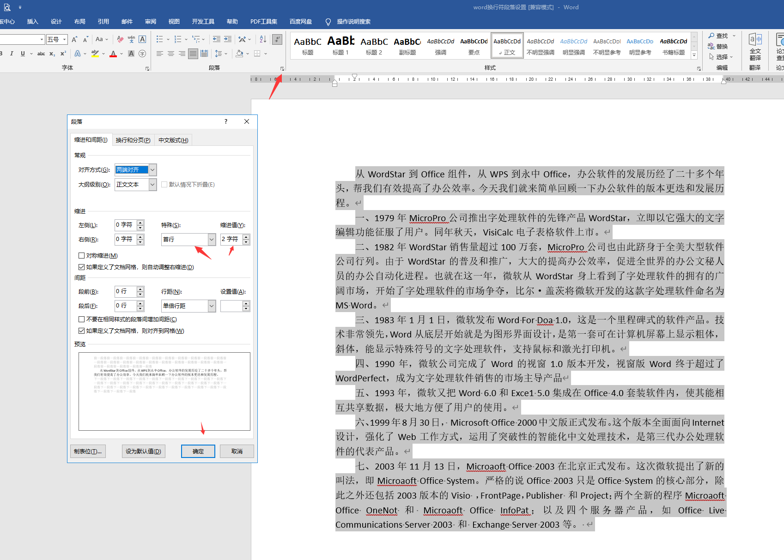Open line spacing dropdown in ribbon

coord(221,54)
